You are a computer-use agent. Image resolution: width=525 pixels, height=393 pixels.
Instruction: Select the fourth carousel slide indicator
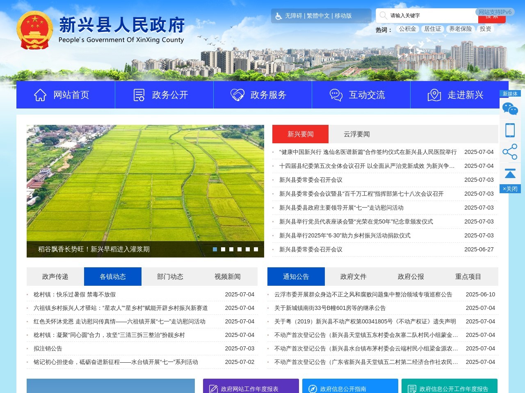click(239, 248)
